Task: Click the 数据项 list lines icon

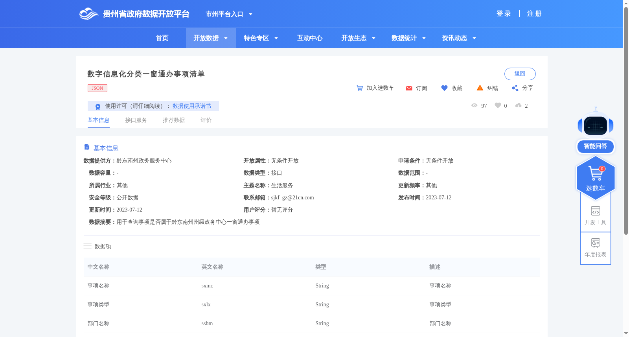Action: 87,246
